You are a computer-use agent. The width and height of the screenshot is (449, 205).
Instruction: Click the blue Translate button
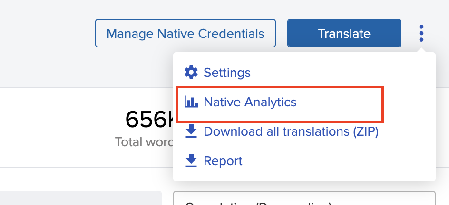(x=344, y=33)
